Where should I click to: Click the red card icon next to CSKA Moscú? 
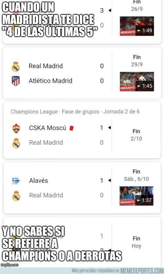pos(72,128)
